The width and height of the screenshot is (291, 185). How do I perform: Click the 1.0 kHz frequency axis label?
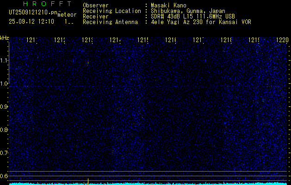4,84
